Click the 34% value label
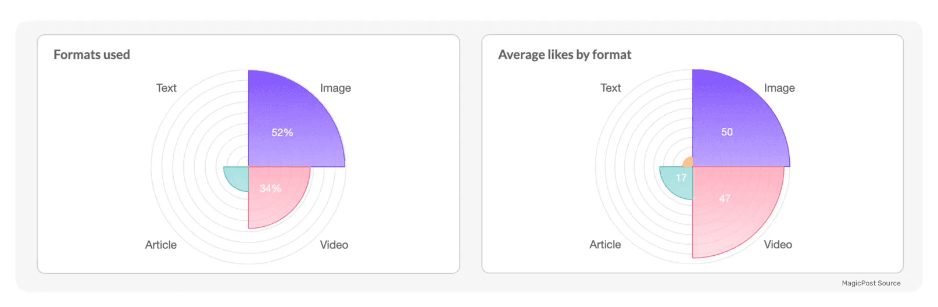The width and height of the screenshot is (938, 307). click(270, 188)
